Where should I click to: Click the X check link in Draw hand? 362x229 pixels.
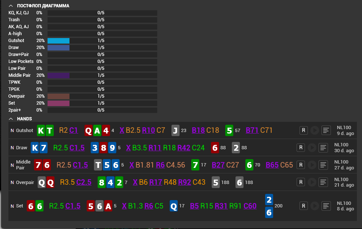(128, 148)
